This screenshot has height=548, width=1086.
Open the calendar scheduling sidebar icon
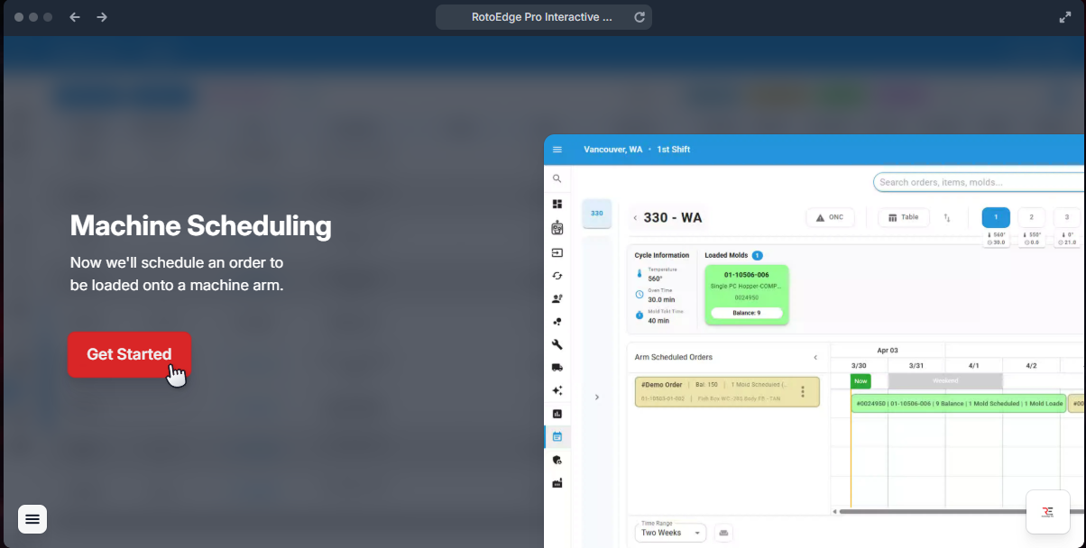coord(557,437)
